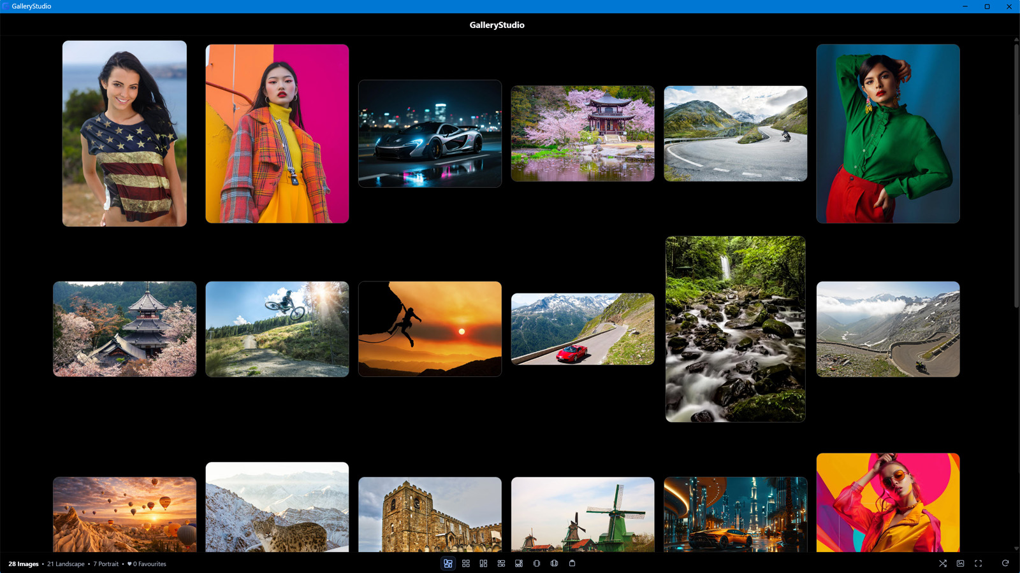Click the vertical scrollbar thumb
Image resolution: width=1020 pixels, height=573 pixels.
coord(1016,175)
